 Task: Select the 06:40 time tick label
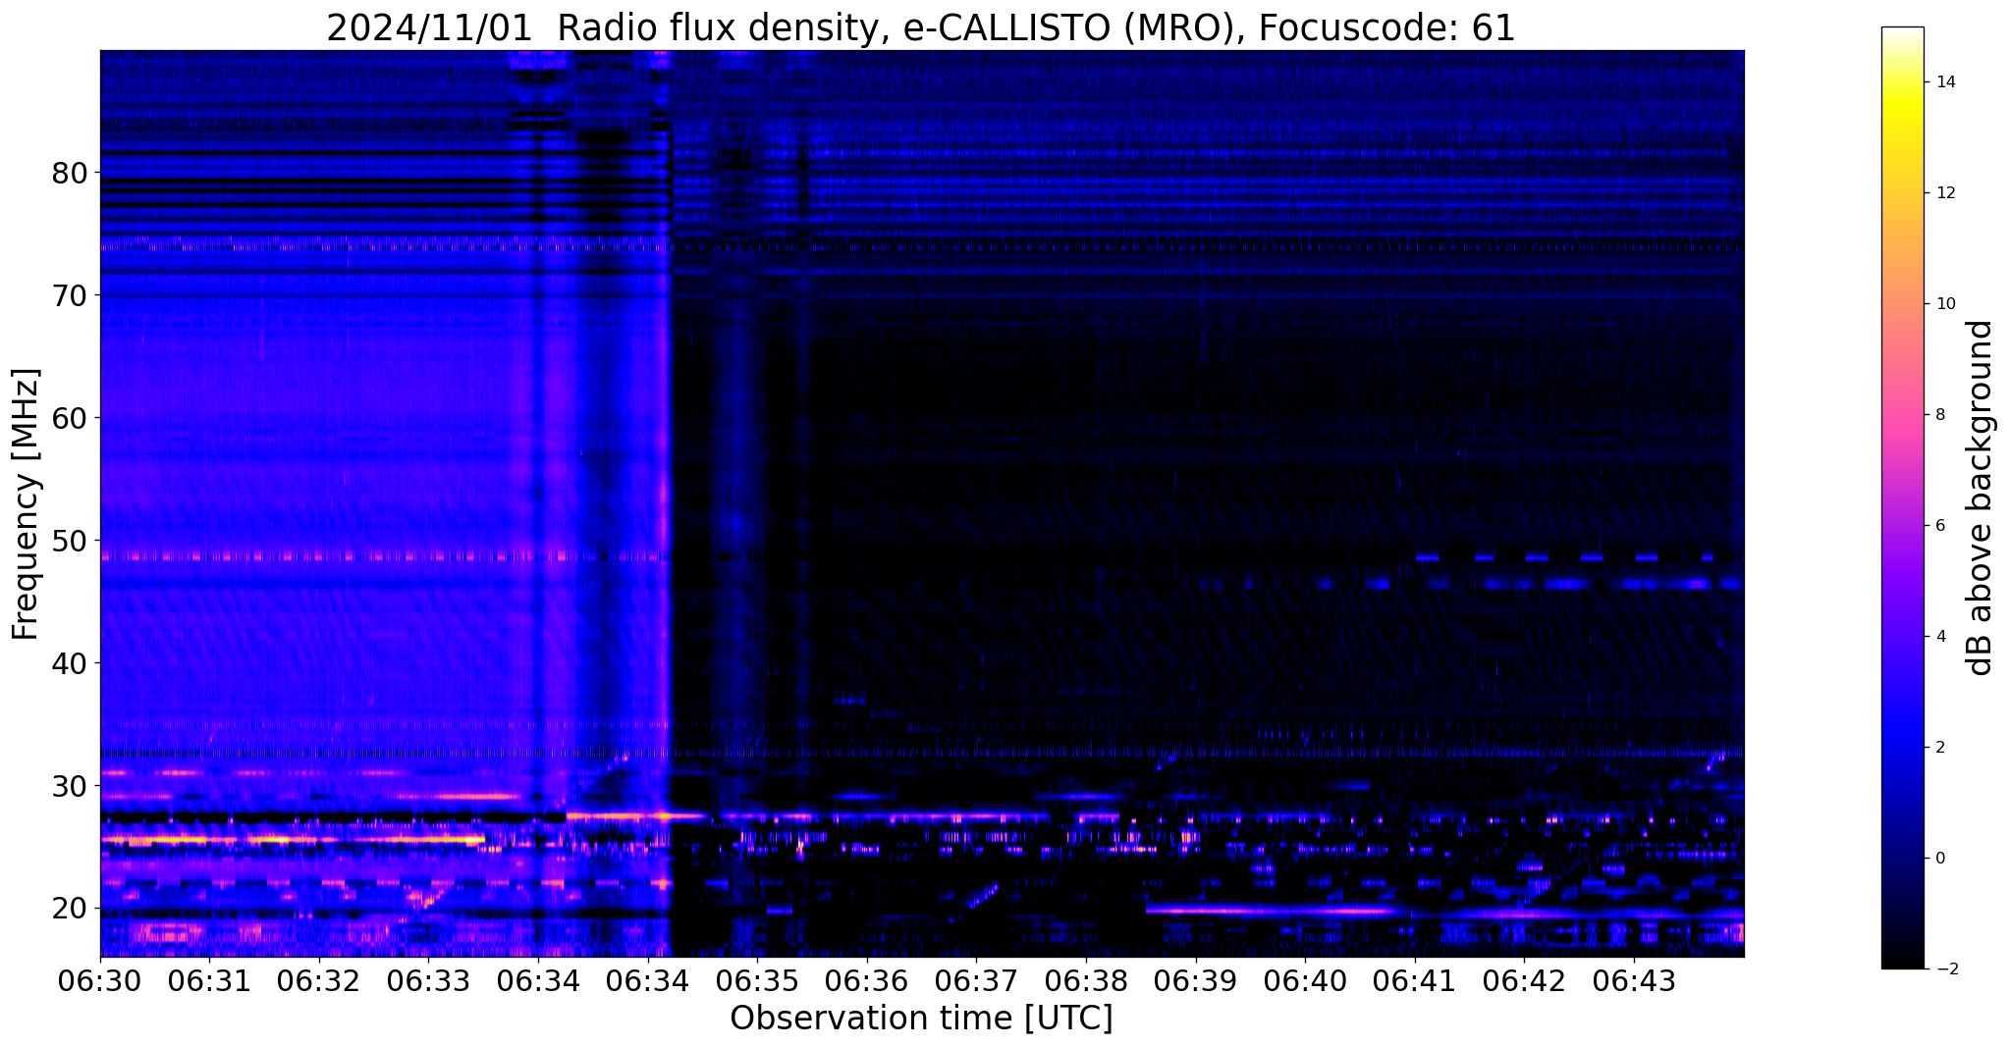coord(1305,980)
